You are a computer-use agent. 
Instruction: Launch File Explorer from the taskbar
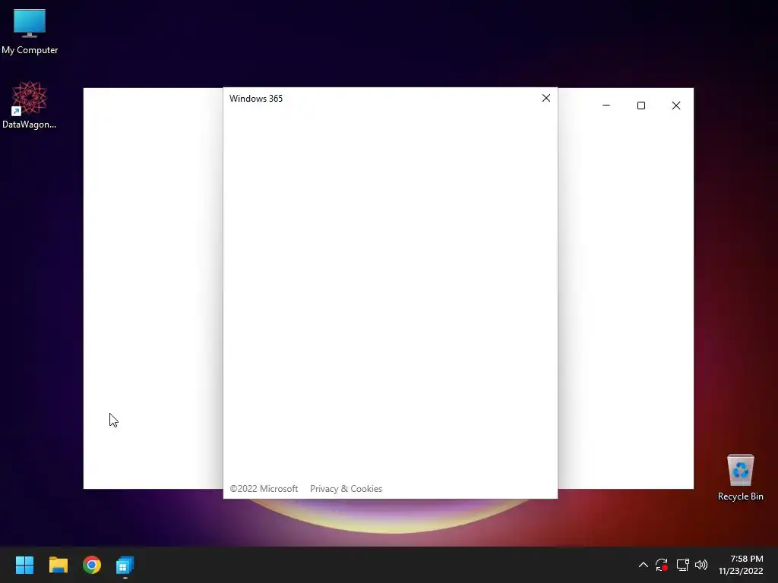(58, 565)
